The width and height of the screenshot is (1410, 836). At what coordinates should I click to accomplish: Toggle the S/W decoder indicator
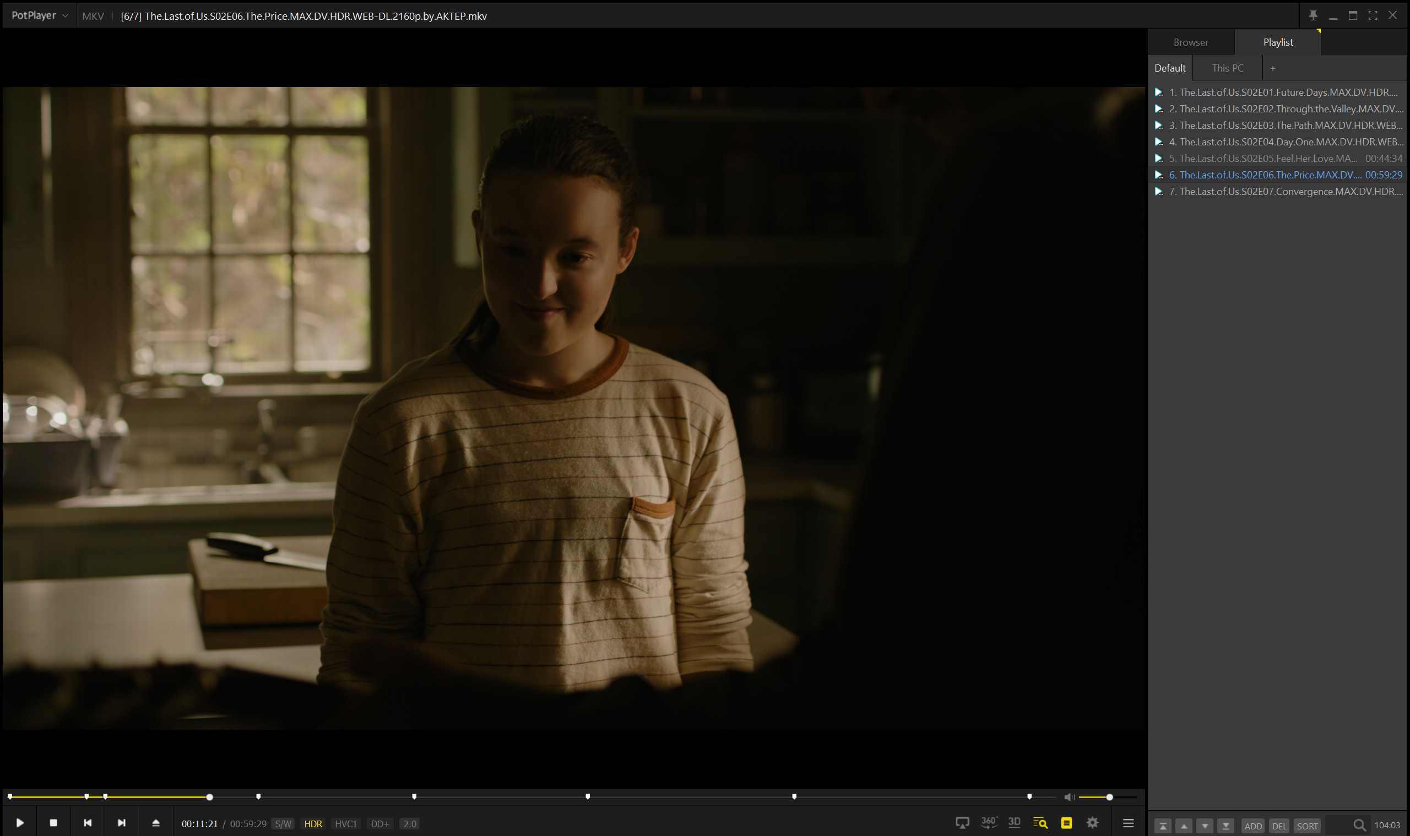point(283,823)
